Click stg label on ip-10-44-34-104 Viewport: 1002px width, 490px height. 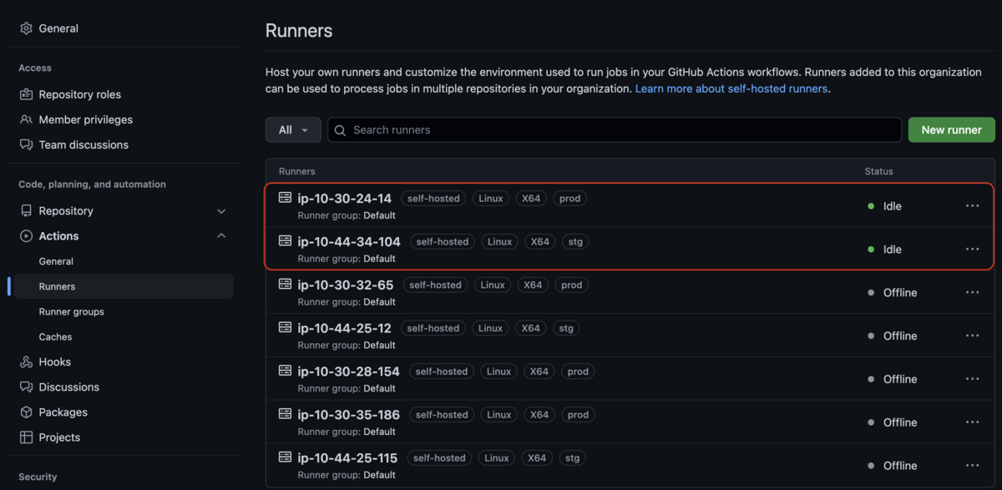point(574,242)
